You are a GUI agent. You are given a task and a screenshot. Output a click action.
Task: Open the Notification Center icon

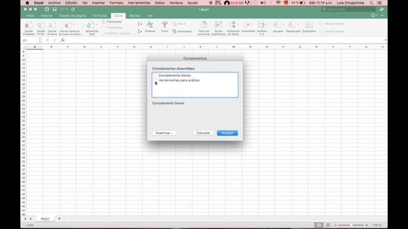pyautogui.click(x=380, y=3)
